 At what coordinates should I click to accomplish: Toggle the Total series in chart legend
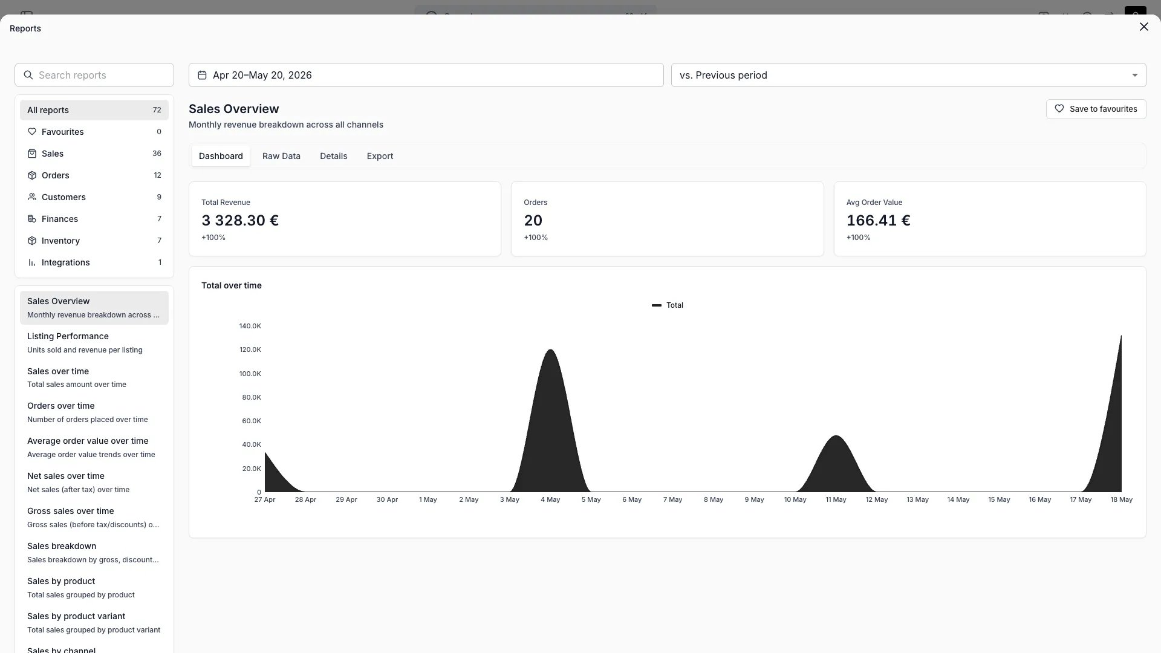pyautogui.click(x=668, y=305)
